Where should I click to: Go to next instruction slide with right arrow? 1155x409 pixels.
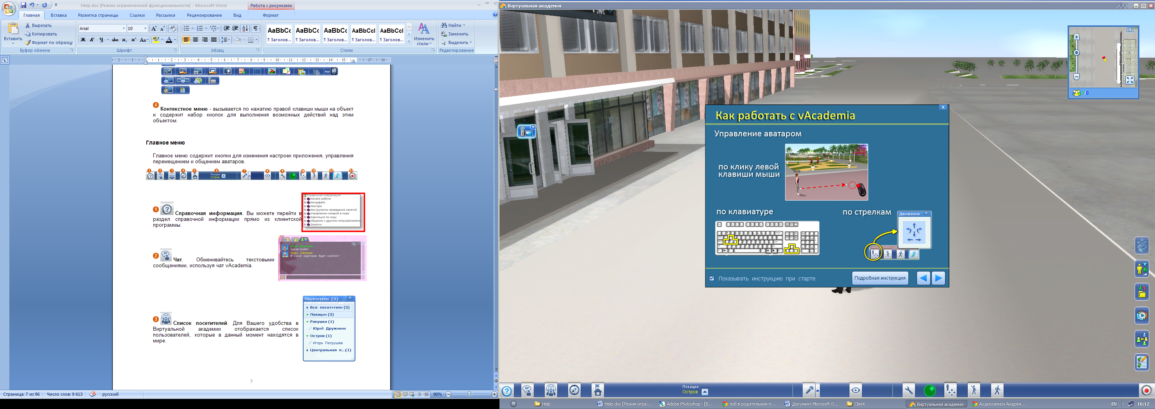[x=938, y=279]
